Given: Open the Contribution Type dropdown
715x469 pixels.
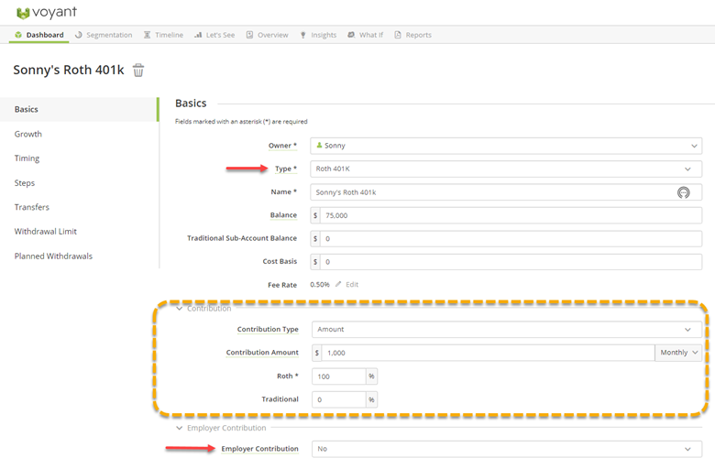Looking at the screenshot, I should (507, 330).
